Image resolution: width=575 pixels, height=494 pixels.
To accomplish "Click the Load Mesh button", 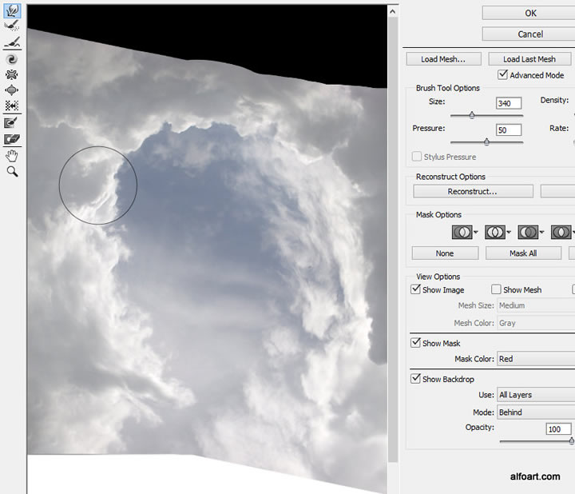I will (x=443, y=59).
